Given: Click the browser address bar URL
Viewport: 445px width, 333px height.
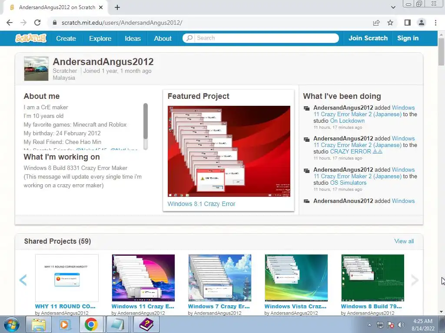Looking at the screenshot, I should tap(122, 23).
